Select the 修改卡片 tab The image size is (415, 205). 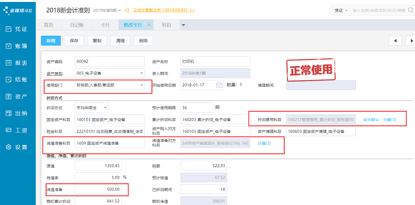click(x=133, y=25)
